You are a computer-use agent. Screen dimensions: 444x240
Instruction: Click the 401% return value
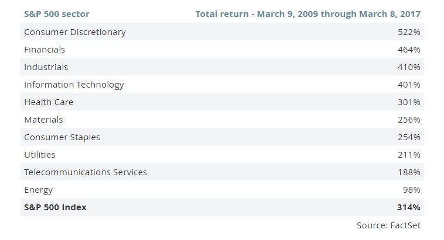coord(409,85)
